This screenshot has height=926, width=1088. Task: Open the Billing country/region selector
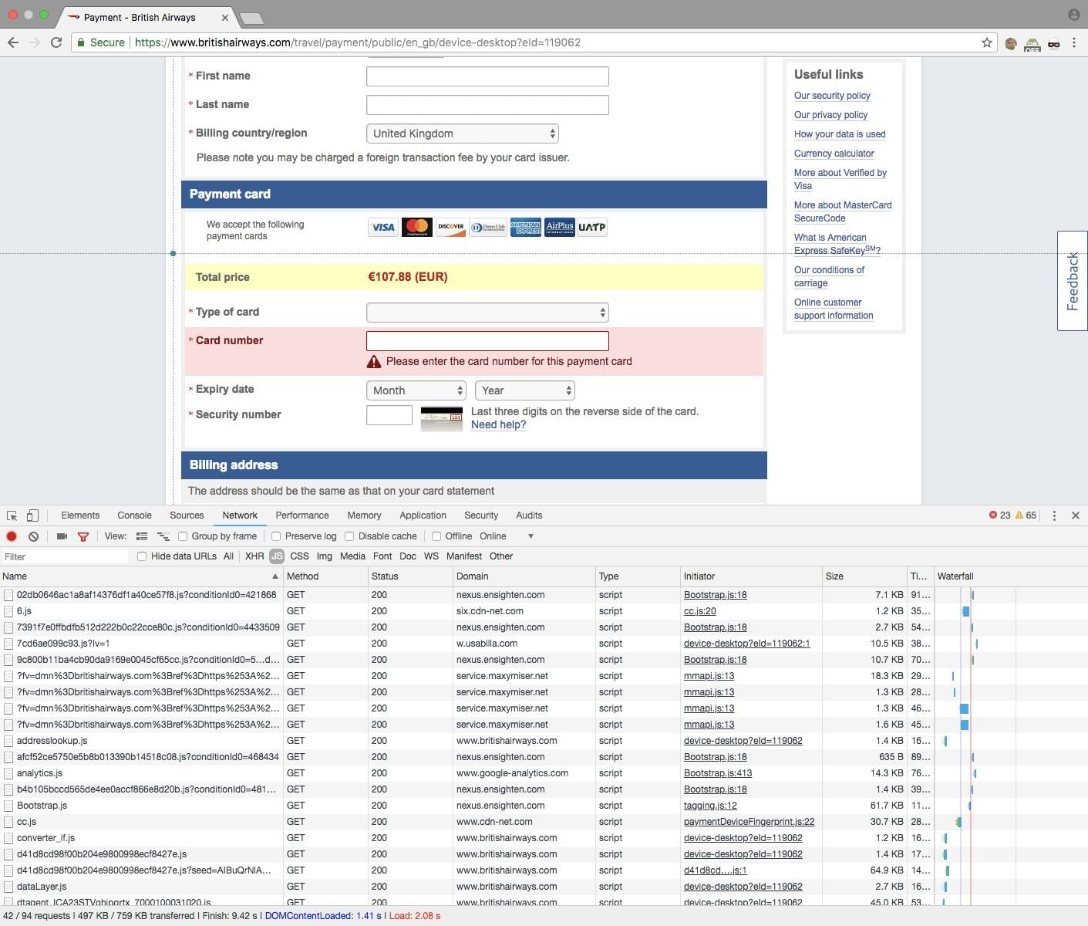pos(461,133)
